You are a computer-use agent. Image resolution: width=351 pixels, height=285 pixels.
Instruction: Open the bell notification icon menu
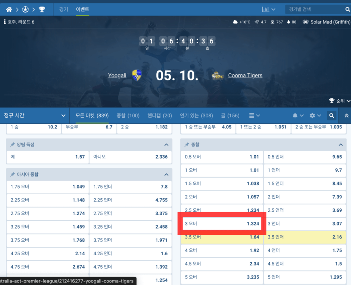(x=298, y=116)
